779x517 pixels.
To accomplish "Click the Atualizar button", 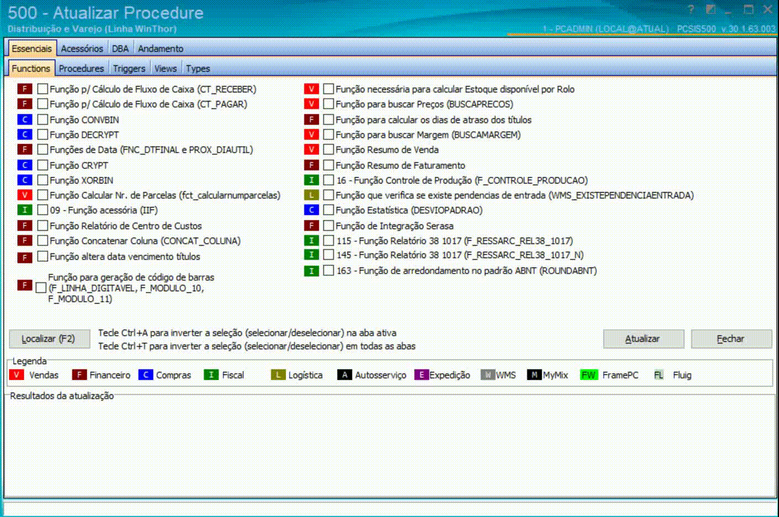I will (x=643, y=339).
